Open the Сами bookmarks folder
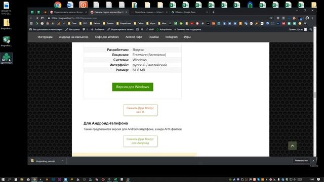324x182 pixels. point(72,24)
